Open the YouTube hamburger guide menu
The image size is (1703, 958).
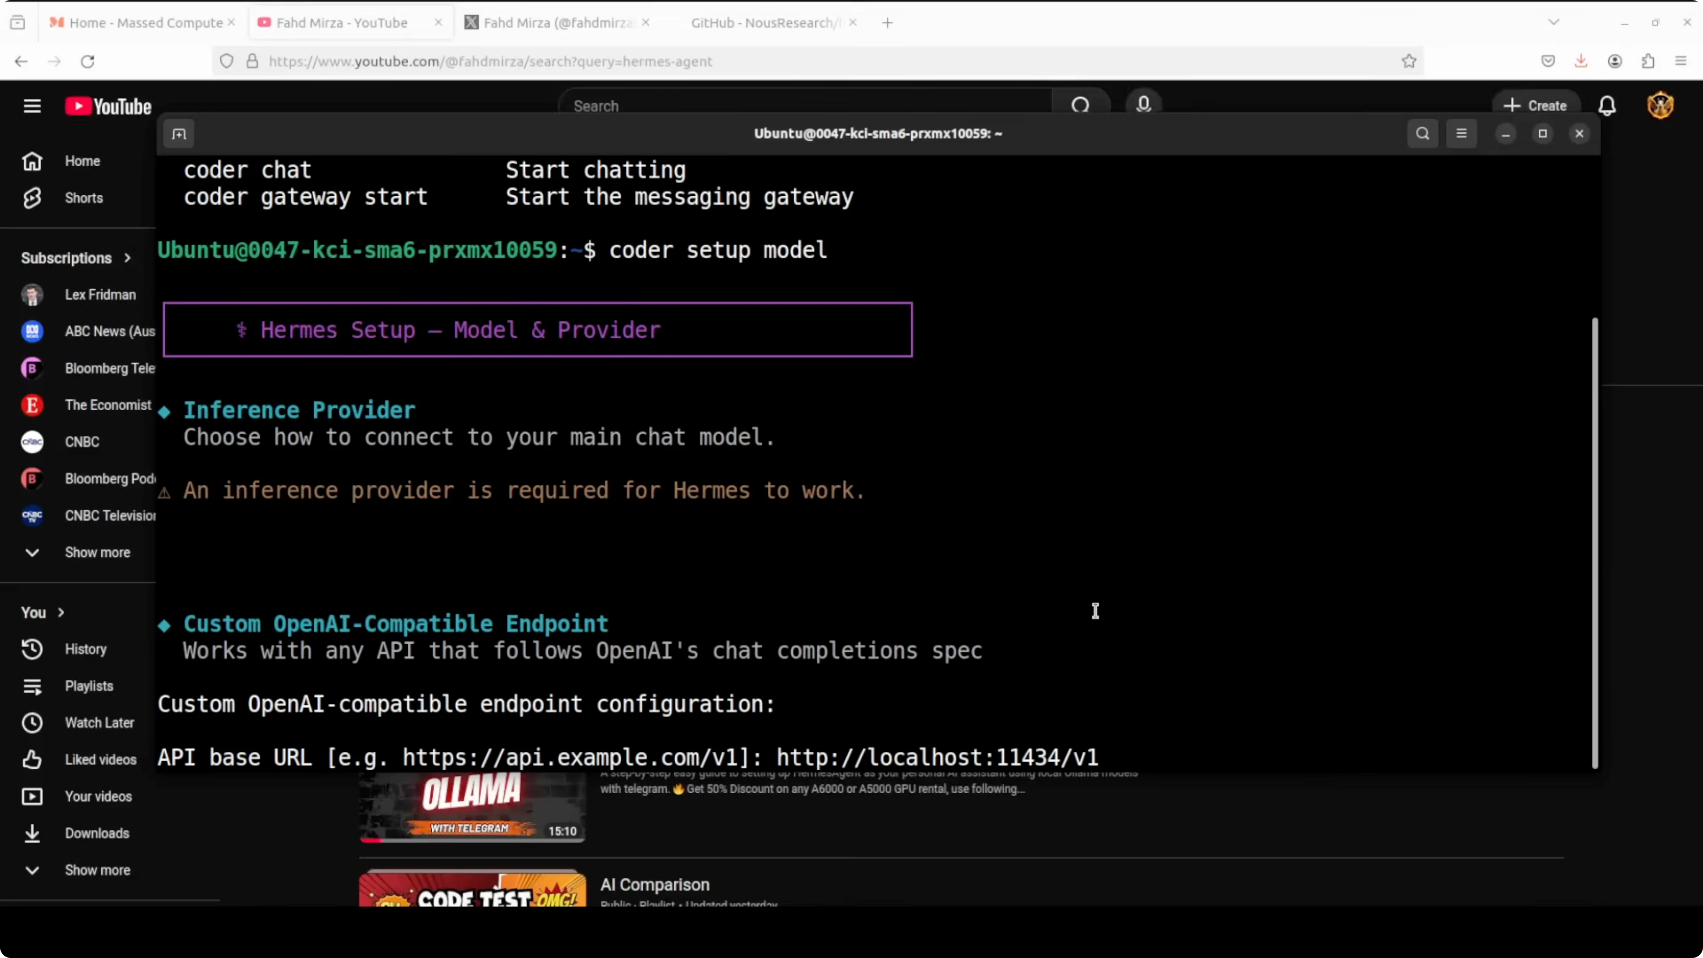pyautogui.click(x=32, y=106)
